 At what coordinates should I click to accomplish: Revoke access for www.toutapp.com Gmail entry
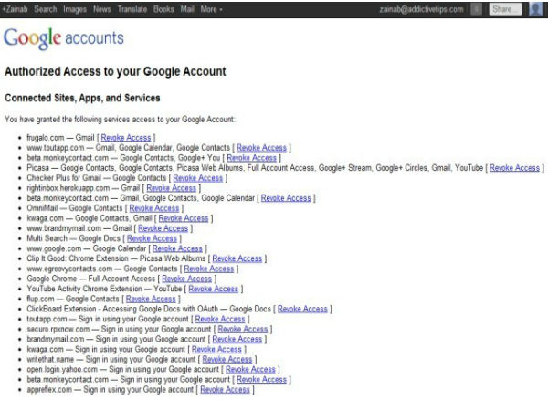pos(262,148)
